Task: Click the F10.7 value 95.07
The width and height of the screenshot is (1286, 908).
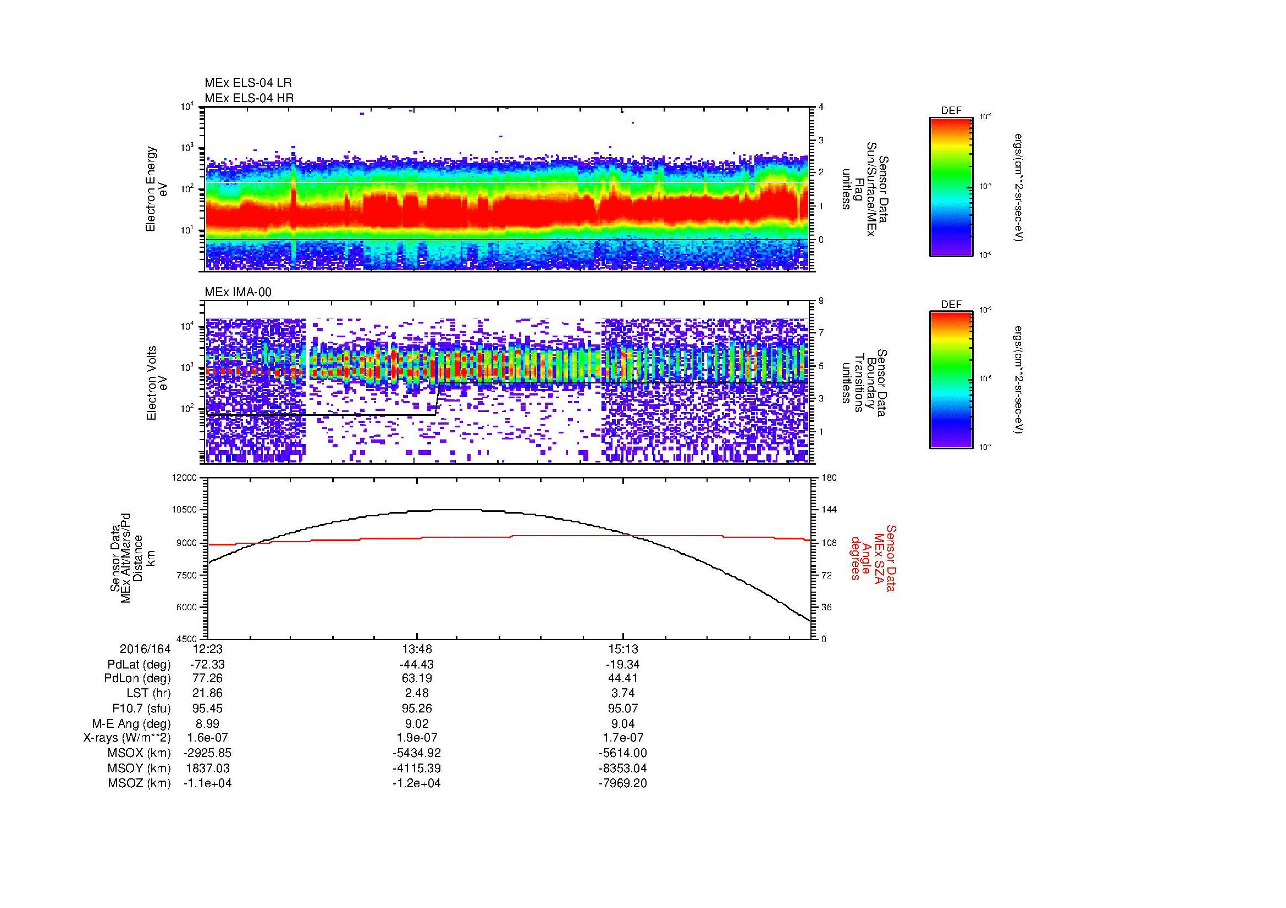Action: (622, 708)
